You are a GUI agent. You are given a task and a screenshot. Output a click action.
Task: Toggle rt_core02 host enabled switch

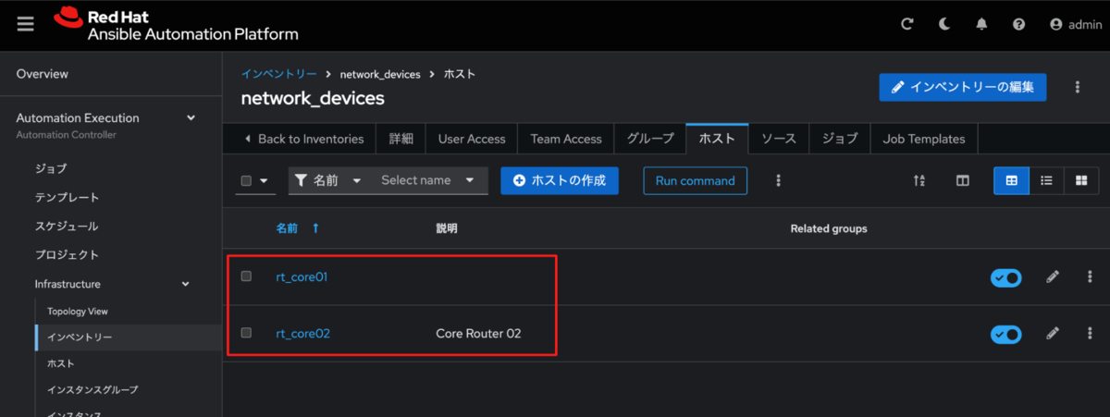pos(1005,334)
